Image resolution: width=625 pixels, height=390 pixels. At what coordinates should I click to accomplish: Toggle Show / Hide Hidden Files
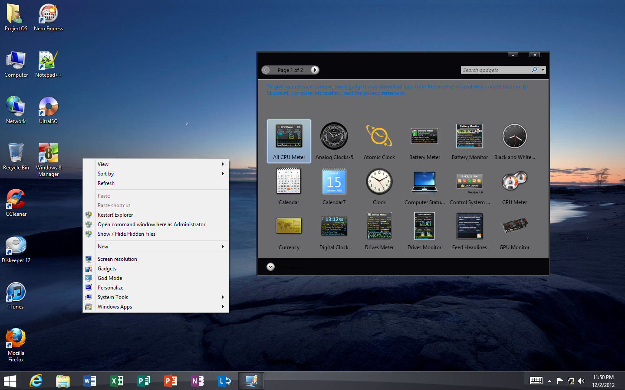pos(126,234)
